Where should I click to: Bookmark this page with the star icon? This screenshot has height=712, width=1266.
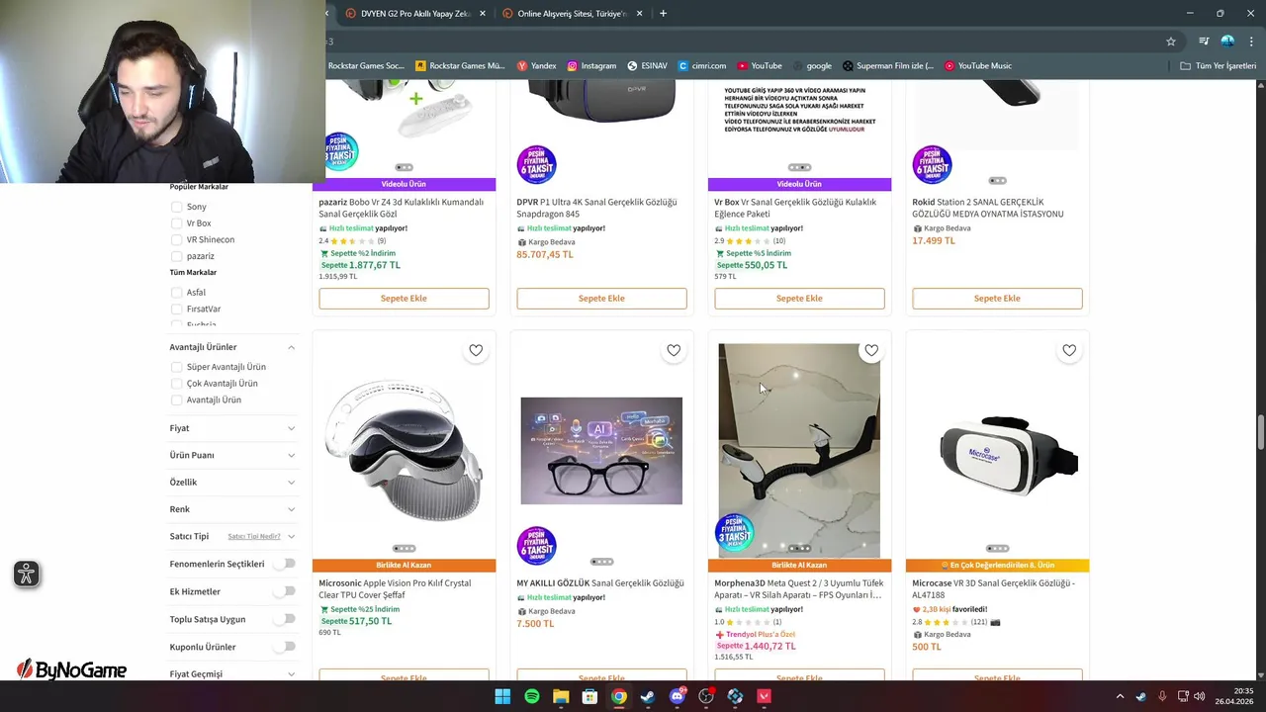pos(1171,42)
